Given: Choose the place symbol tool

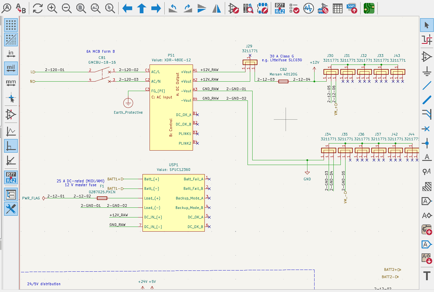Looking at the screenshot, I should click(x=427, y=57).
